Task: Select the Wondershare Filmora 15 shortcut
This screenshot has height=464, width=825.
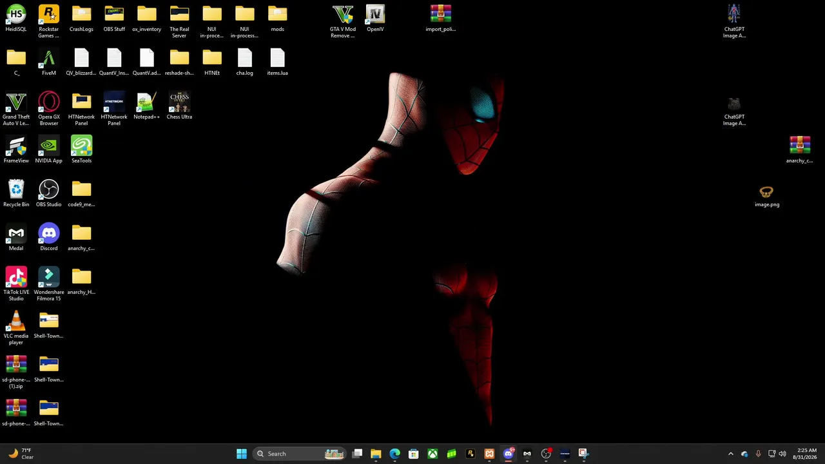Action: [49, 284]
